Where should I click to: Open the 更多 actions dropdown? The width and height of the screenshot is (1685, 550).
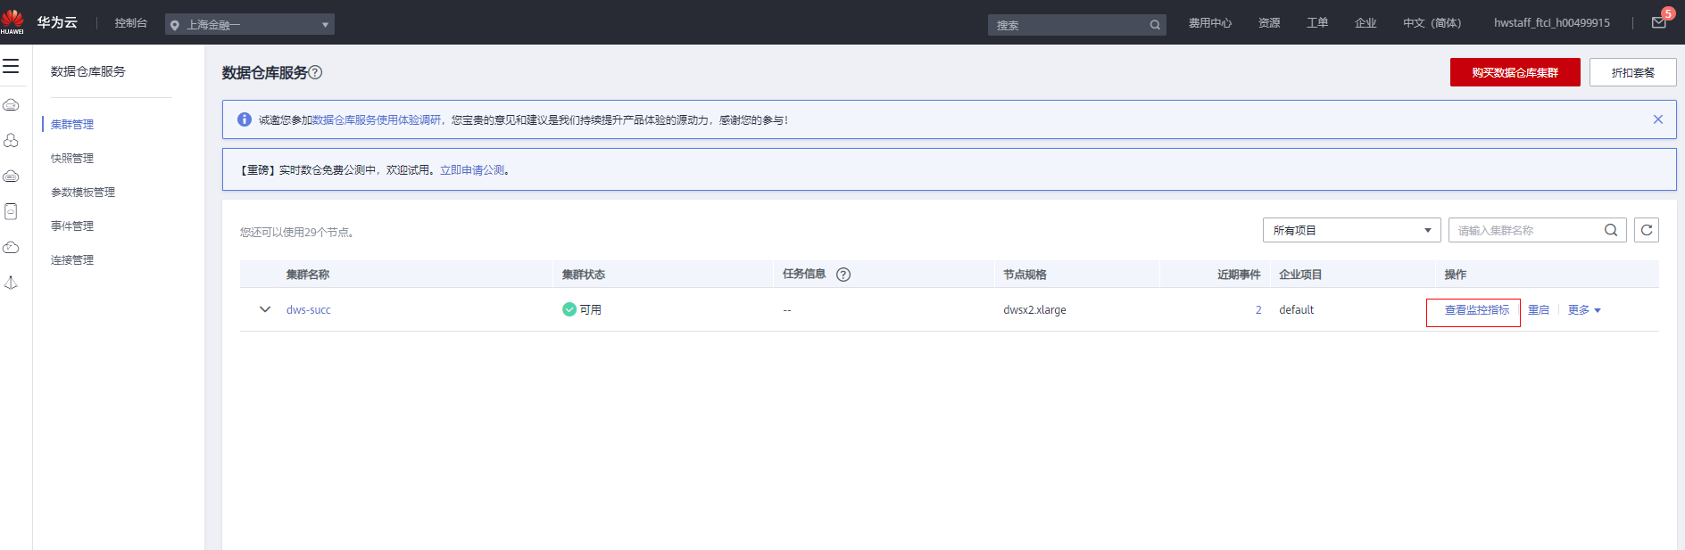pyautogui.click(x=1584, y=310)
